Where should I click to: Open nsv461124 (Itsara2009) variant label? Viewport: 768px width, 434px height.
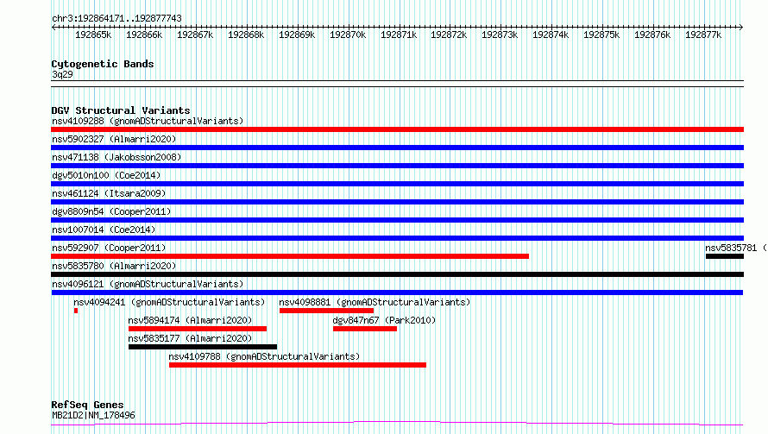(x=109, y=193)
